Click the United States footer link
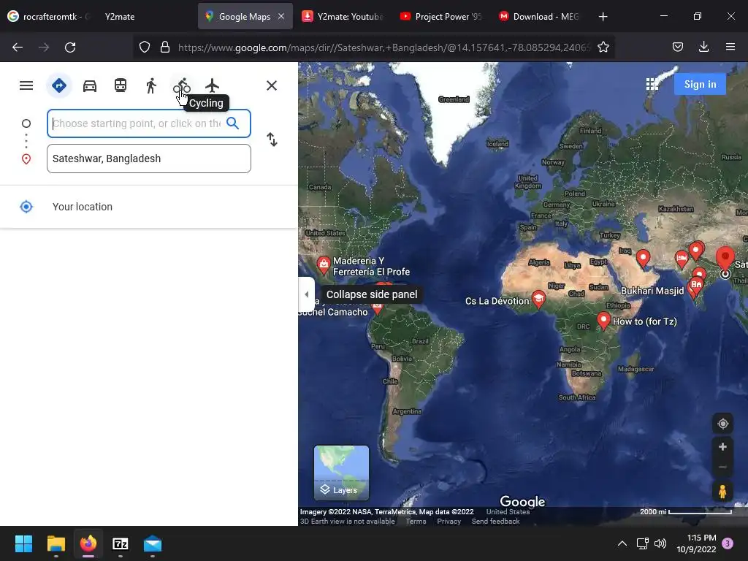Viewport: 748px width, 561px height. [x=508, y=512]
